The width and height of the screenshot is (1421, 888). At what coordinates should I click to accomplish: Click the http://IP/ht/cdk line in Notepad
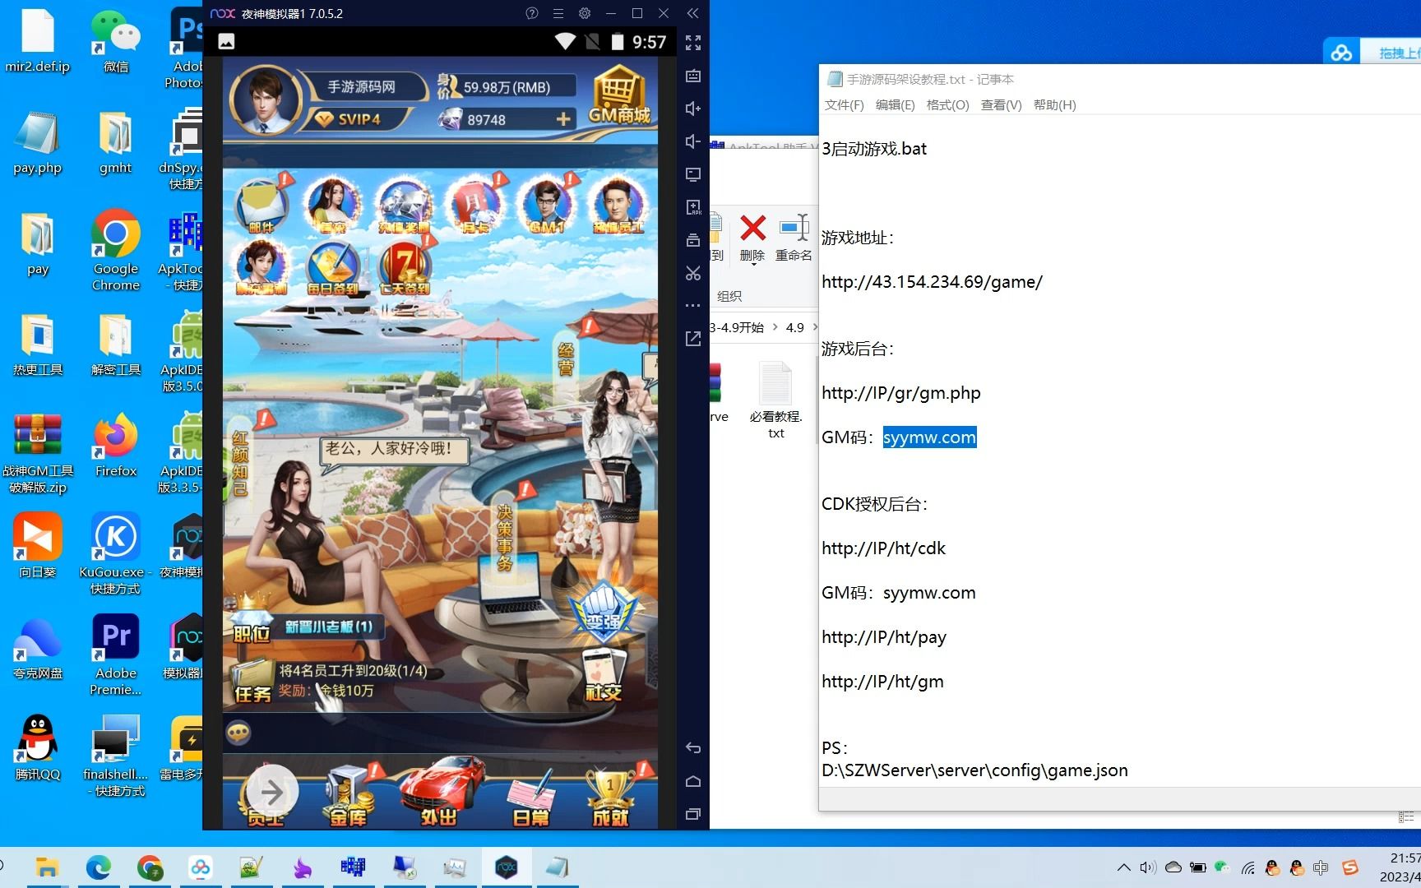tap(884, 548)
